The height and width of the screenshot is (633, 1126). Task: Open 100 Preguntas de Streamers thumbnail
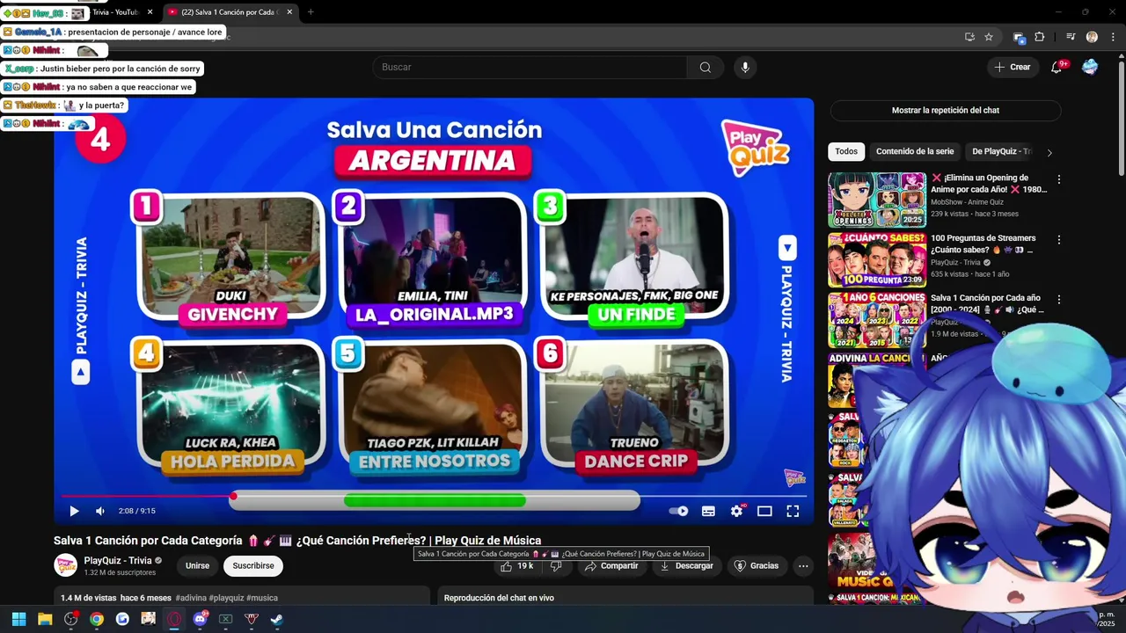point(877,260)
